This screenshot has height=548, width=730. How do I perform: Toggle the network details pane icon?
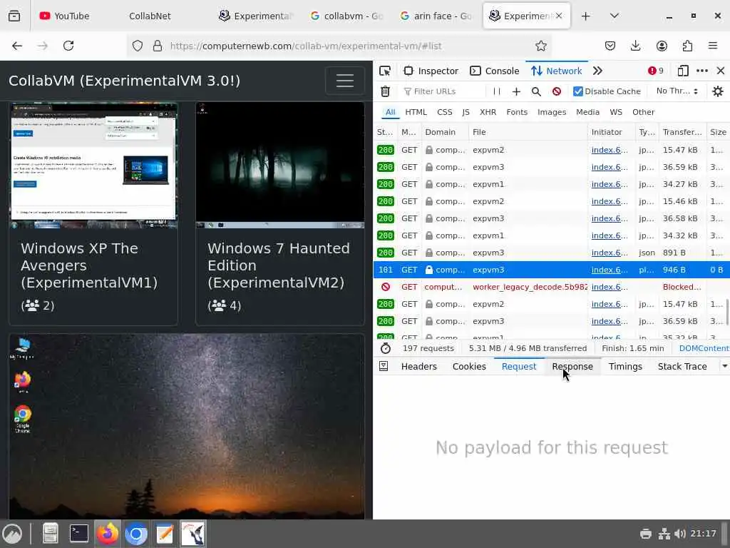coord(384,366)
